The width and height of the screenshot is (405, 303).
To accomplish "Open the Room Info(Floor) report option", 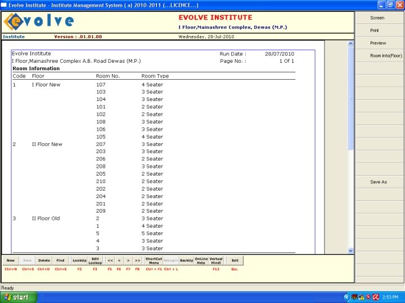I will click(x=386, y=56).
